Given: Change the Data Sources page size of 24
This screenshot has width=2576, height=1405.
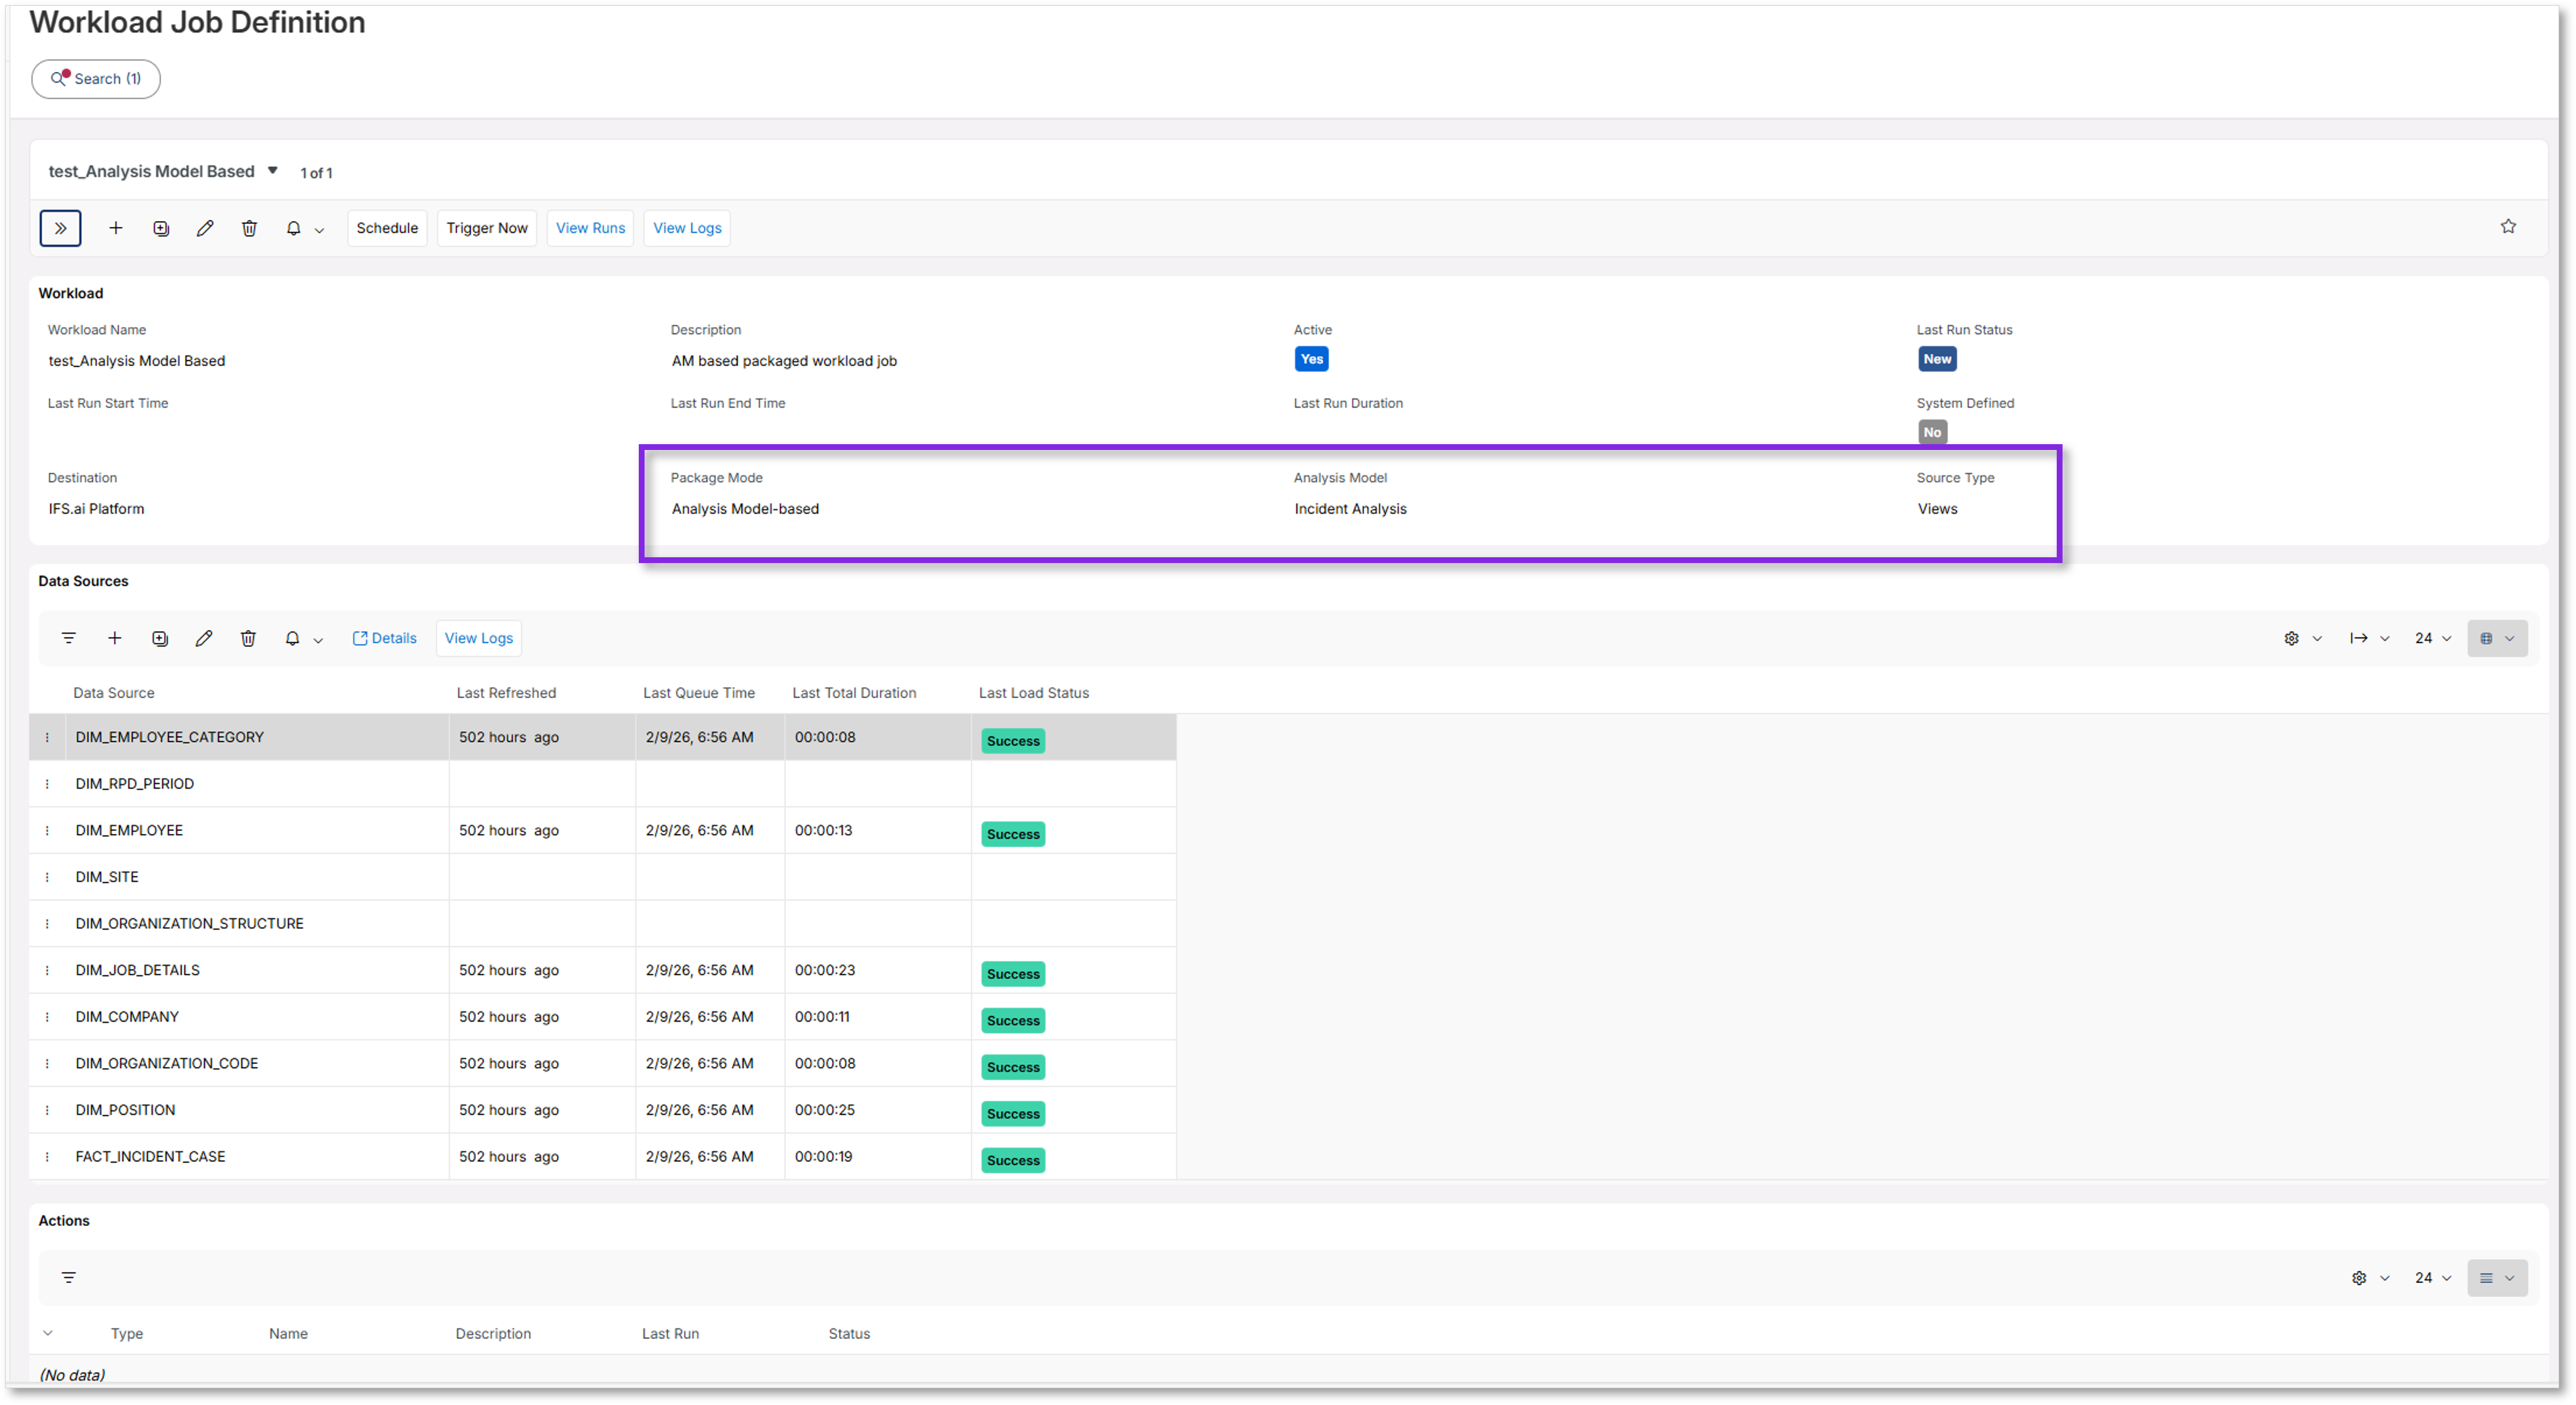Looking at the screenshot, I should tap(2432, 637).
